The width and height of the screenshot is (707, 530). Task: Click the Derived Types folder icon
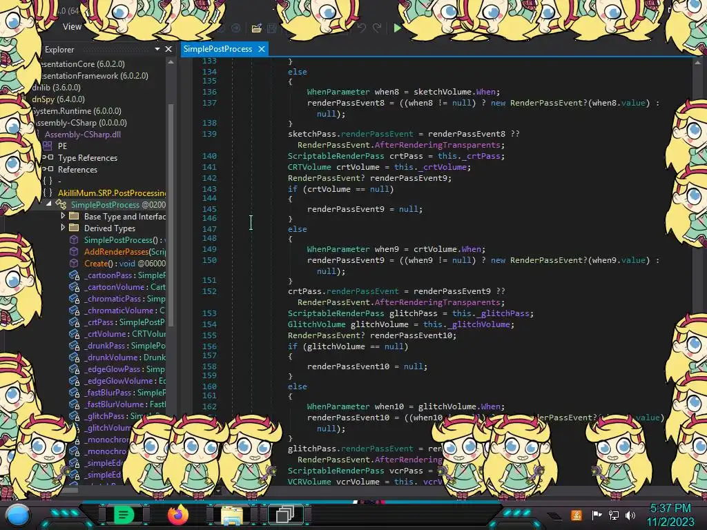[74, 228]
